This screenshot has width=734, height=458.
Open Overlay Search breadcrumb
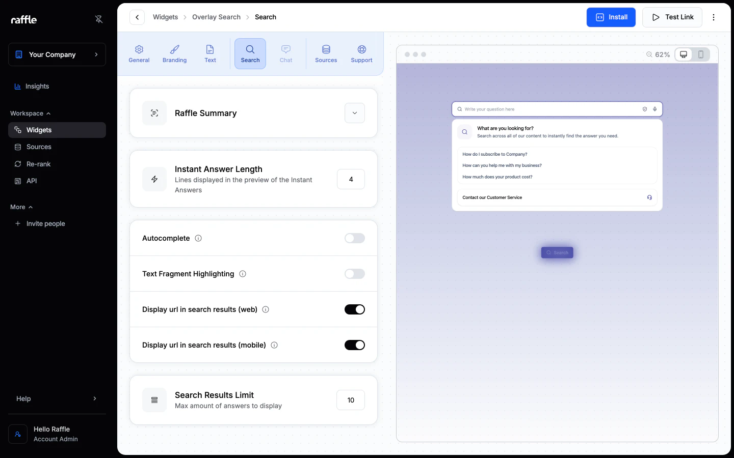pyautogui.click(x=216, y=17)
